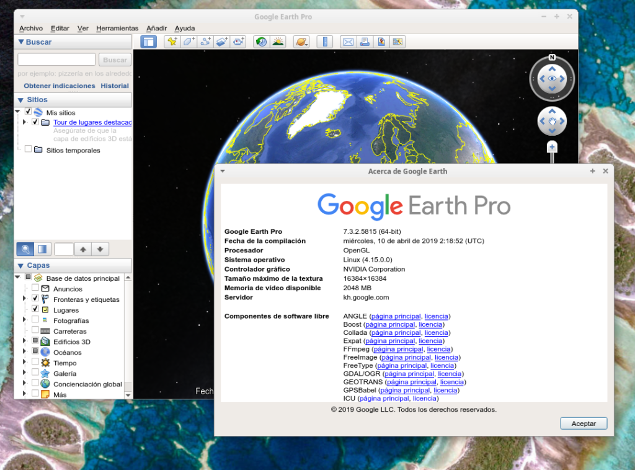The image size is (635, 470).
Task: Open the Historial link
Action: (115, 86)
